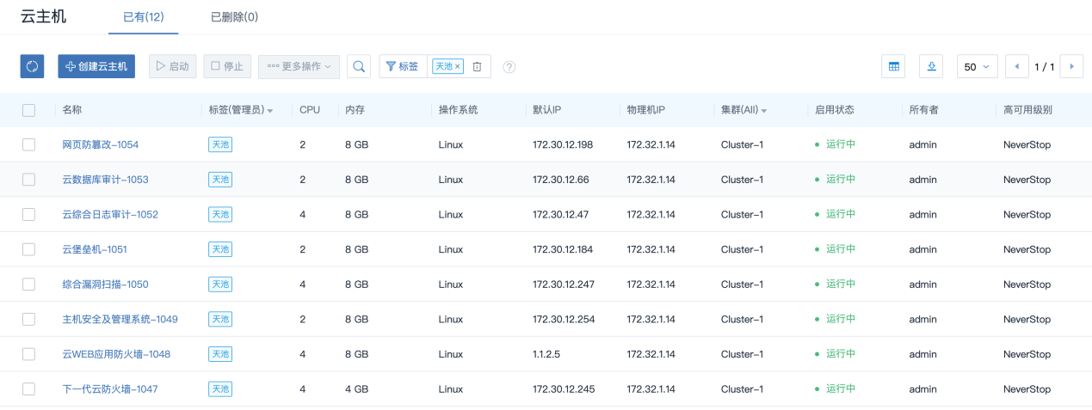Go to the next page arrow
This screenshot has width=1092, height=410.
(1071, 66)
